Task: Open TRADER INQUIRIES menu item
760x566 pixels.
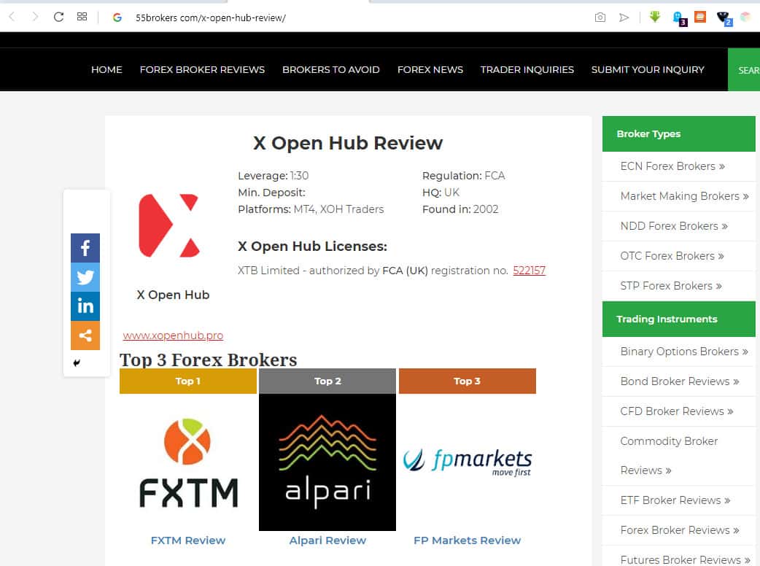Action: click(527, 70)
